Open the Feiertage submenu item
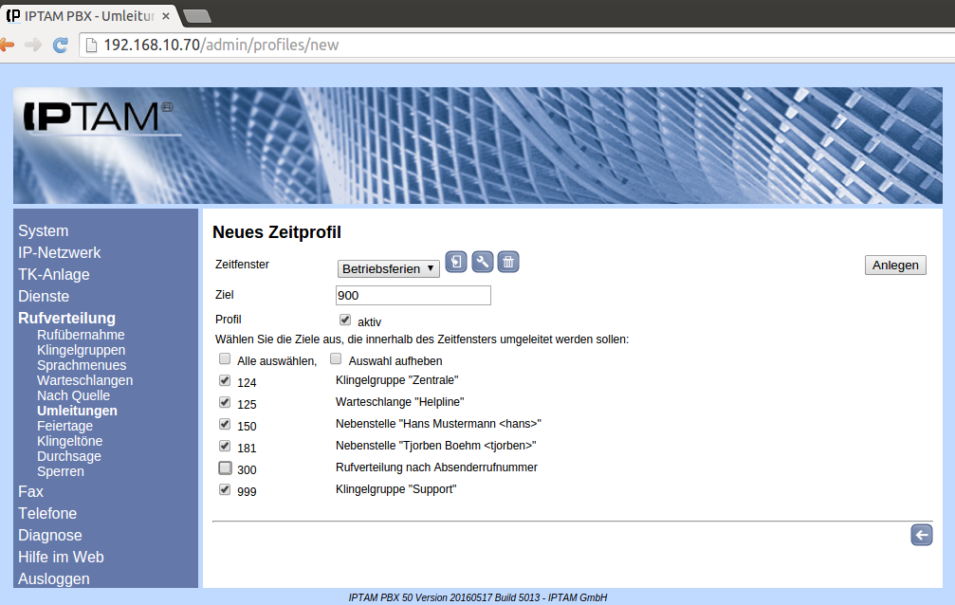This screenshot has width=955, height=605. [64, 426]
